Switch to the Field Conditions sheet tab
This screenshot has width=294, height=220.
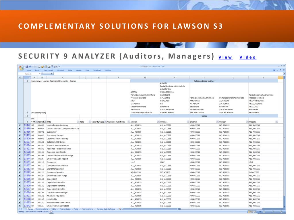(x=87, y=209)
